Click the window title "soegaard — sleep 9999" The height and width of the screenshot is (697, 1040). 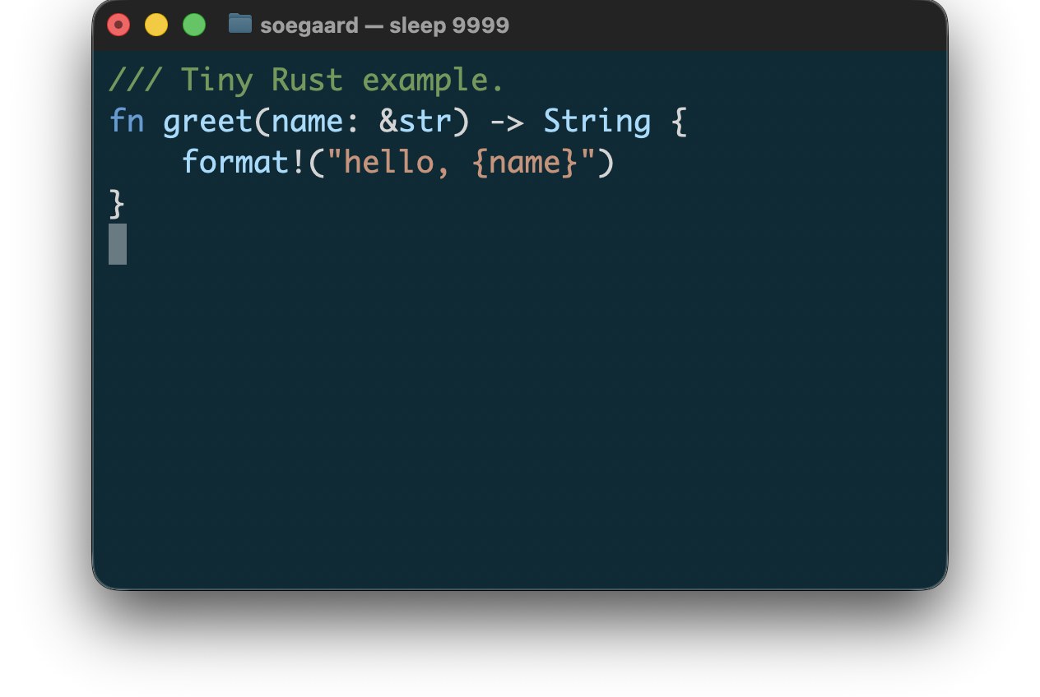point(384,25)
